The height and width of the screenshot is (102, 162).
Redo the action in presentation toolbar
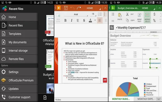tap(79, 8)
